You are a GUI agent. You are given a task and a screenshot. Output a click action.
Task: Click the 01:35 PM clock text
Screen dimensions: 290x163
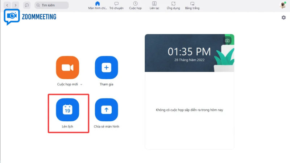pyautogui.click(x=189, y=52)
